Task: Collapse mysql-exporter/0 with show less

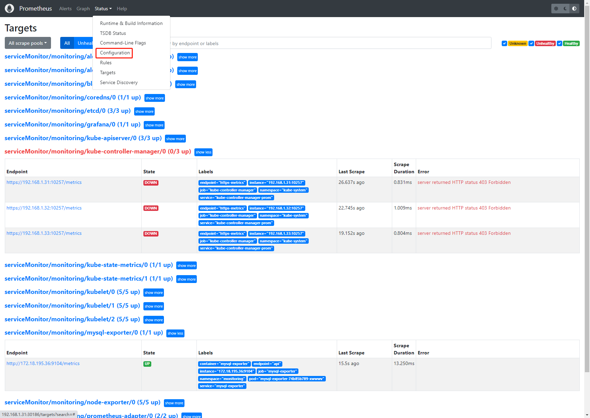Action: [x=175, y=333]
